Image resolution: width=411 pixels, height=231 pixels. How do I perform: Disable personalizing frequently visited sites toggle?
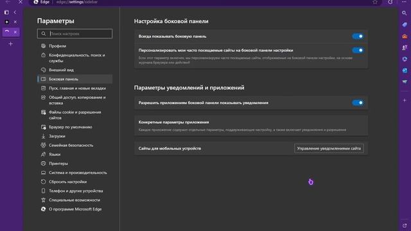click(x=358, y=50)
